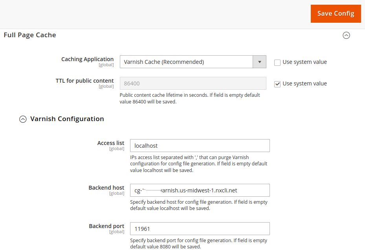Disable Use system value for TTL for public content
The width and height of the screenshot is (365, 250).
tap(277, 83)
